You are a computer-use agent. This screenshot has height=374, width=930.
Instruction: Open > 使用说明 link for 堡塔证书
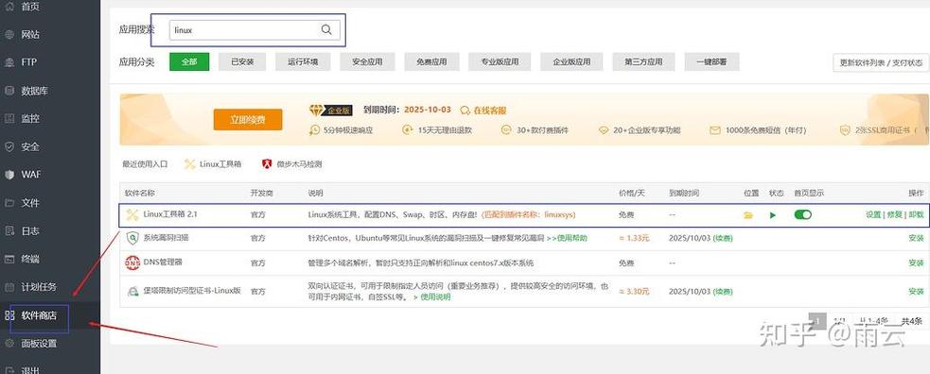tap(431, 297)
